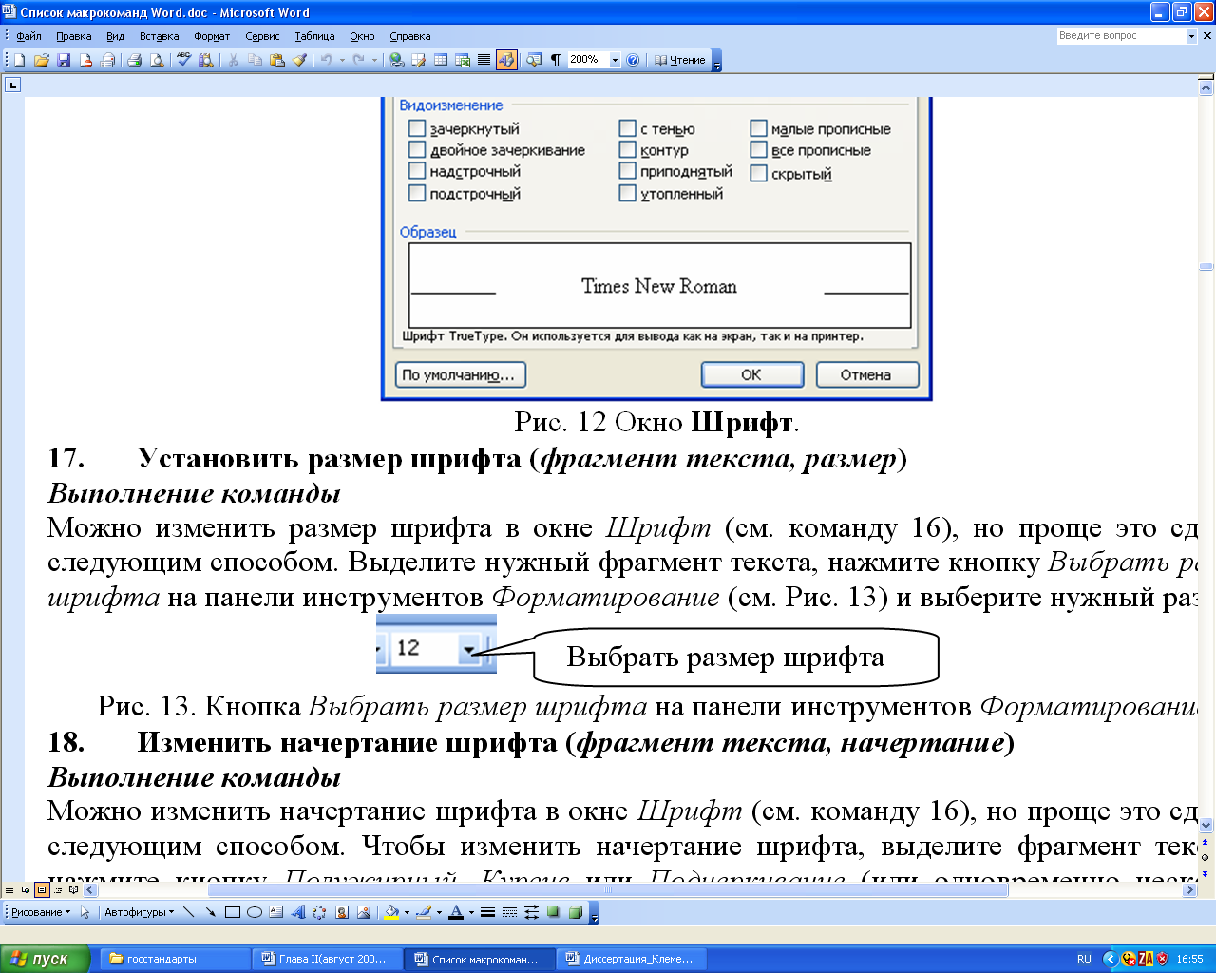Viewport: 1216px width, 973px height.
Task: Choose Dash Style on Drawing toolbar
Action: 509,912
